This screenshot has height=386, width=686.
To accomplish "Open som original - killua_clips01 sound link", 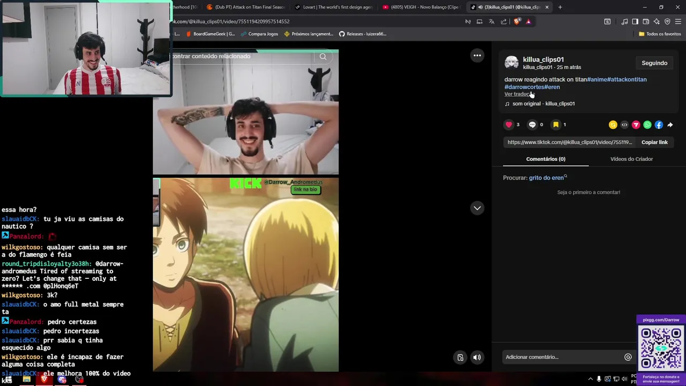I will point(543,103).
